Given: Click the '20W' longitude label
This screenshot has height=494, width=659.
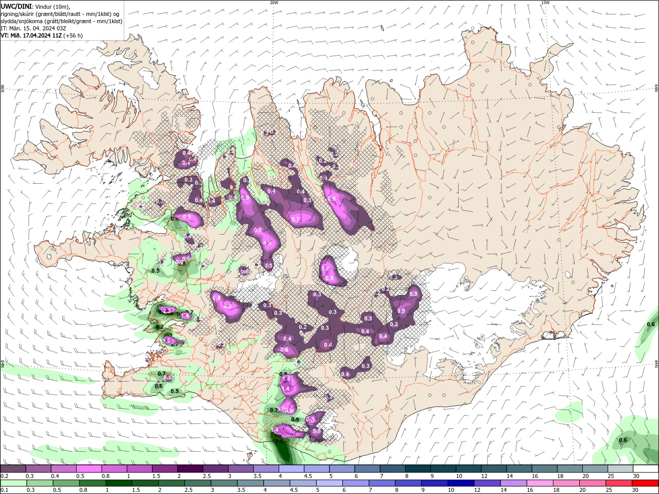Looking at the screenshot, I should point(274,3).
